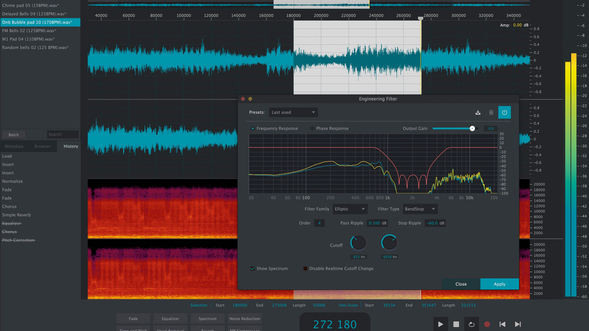Delete the selected preset via trash icon
Viewport: 589px width, 331px height.
click(x=491, y=112)
